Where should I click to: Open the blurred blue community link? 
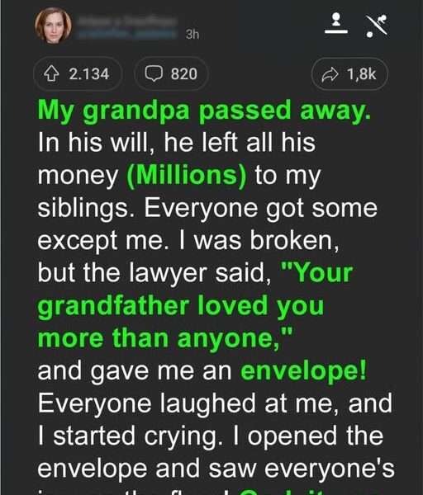pyautogui.click(x=126, y=34)
